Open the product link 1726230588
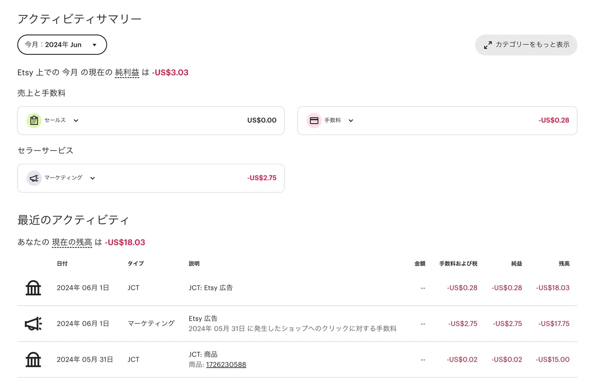This screenshot has height=378, width=598. pyautogui.click(x=226, y=365)
